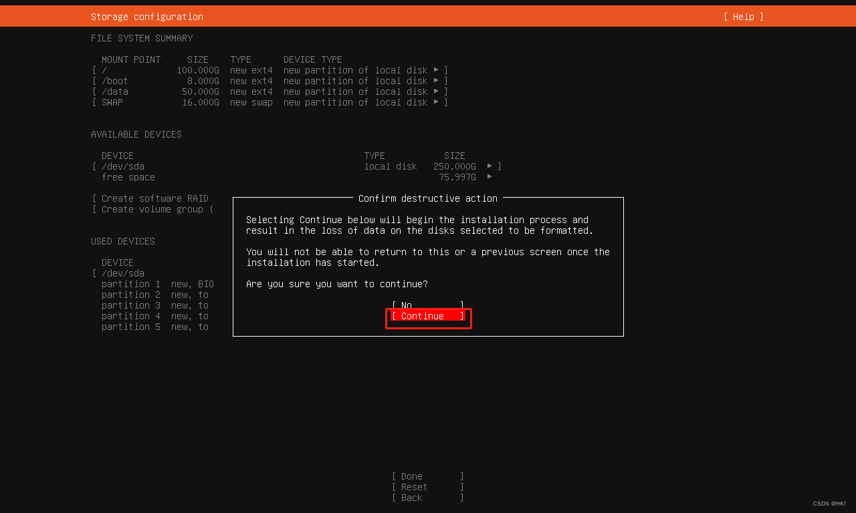
Task: Expand the /boot mount point row arrow
Action: tap(436, 81)
